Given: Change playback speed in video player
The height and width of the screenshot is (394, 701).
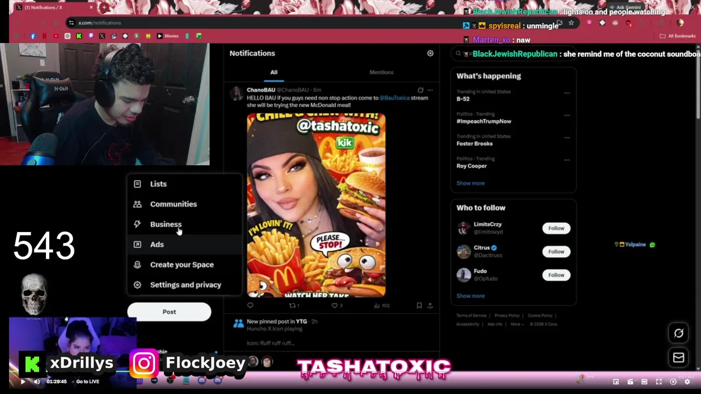Looking at the screenshot, I should [x=673, y=382].
